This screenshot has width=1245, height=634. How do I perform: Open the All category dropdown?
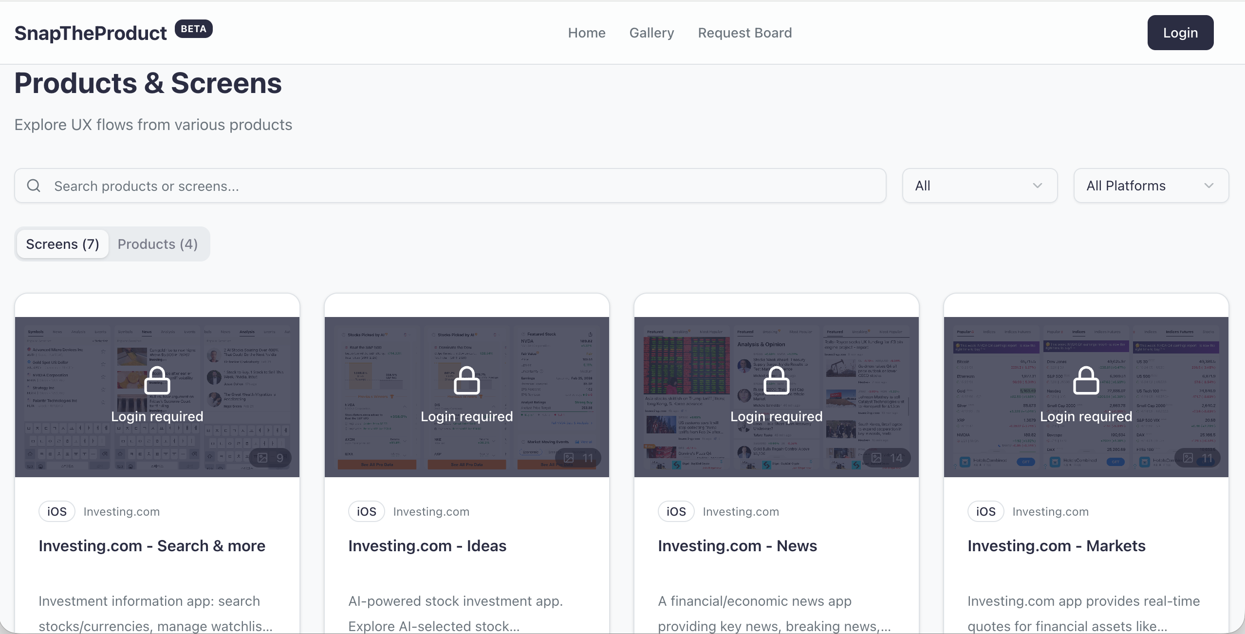[x=979, y=186]
